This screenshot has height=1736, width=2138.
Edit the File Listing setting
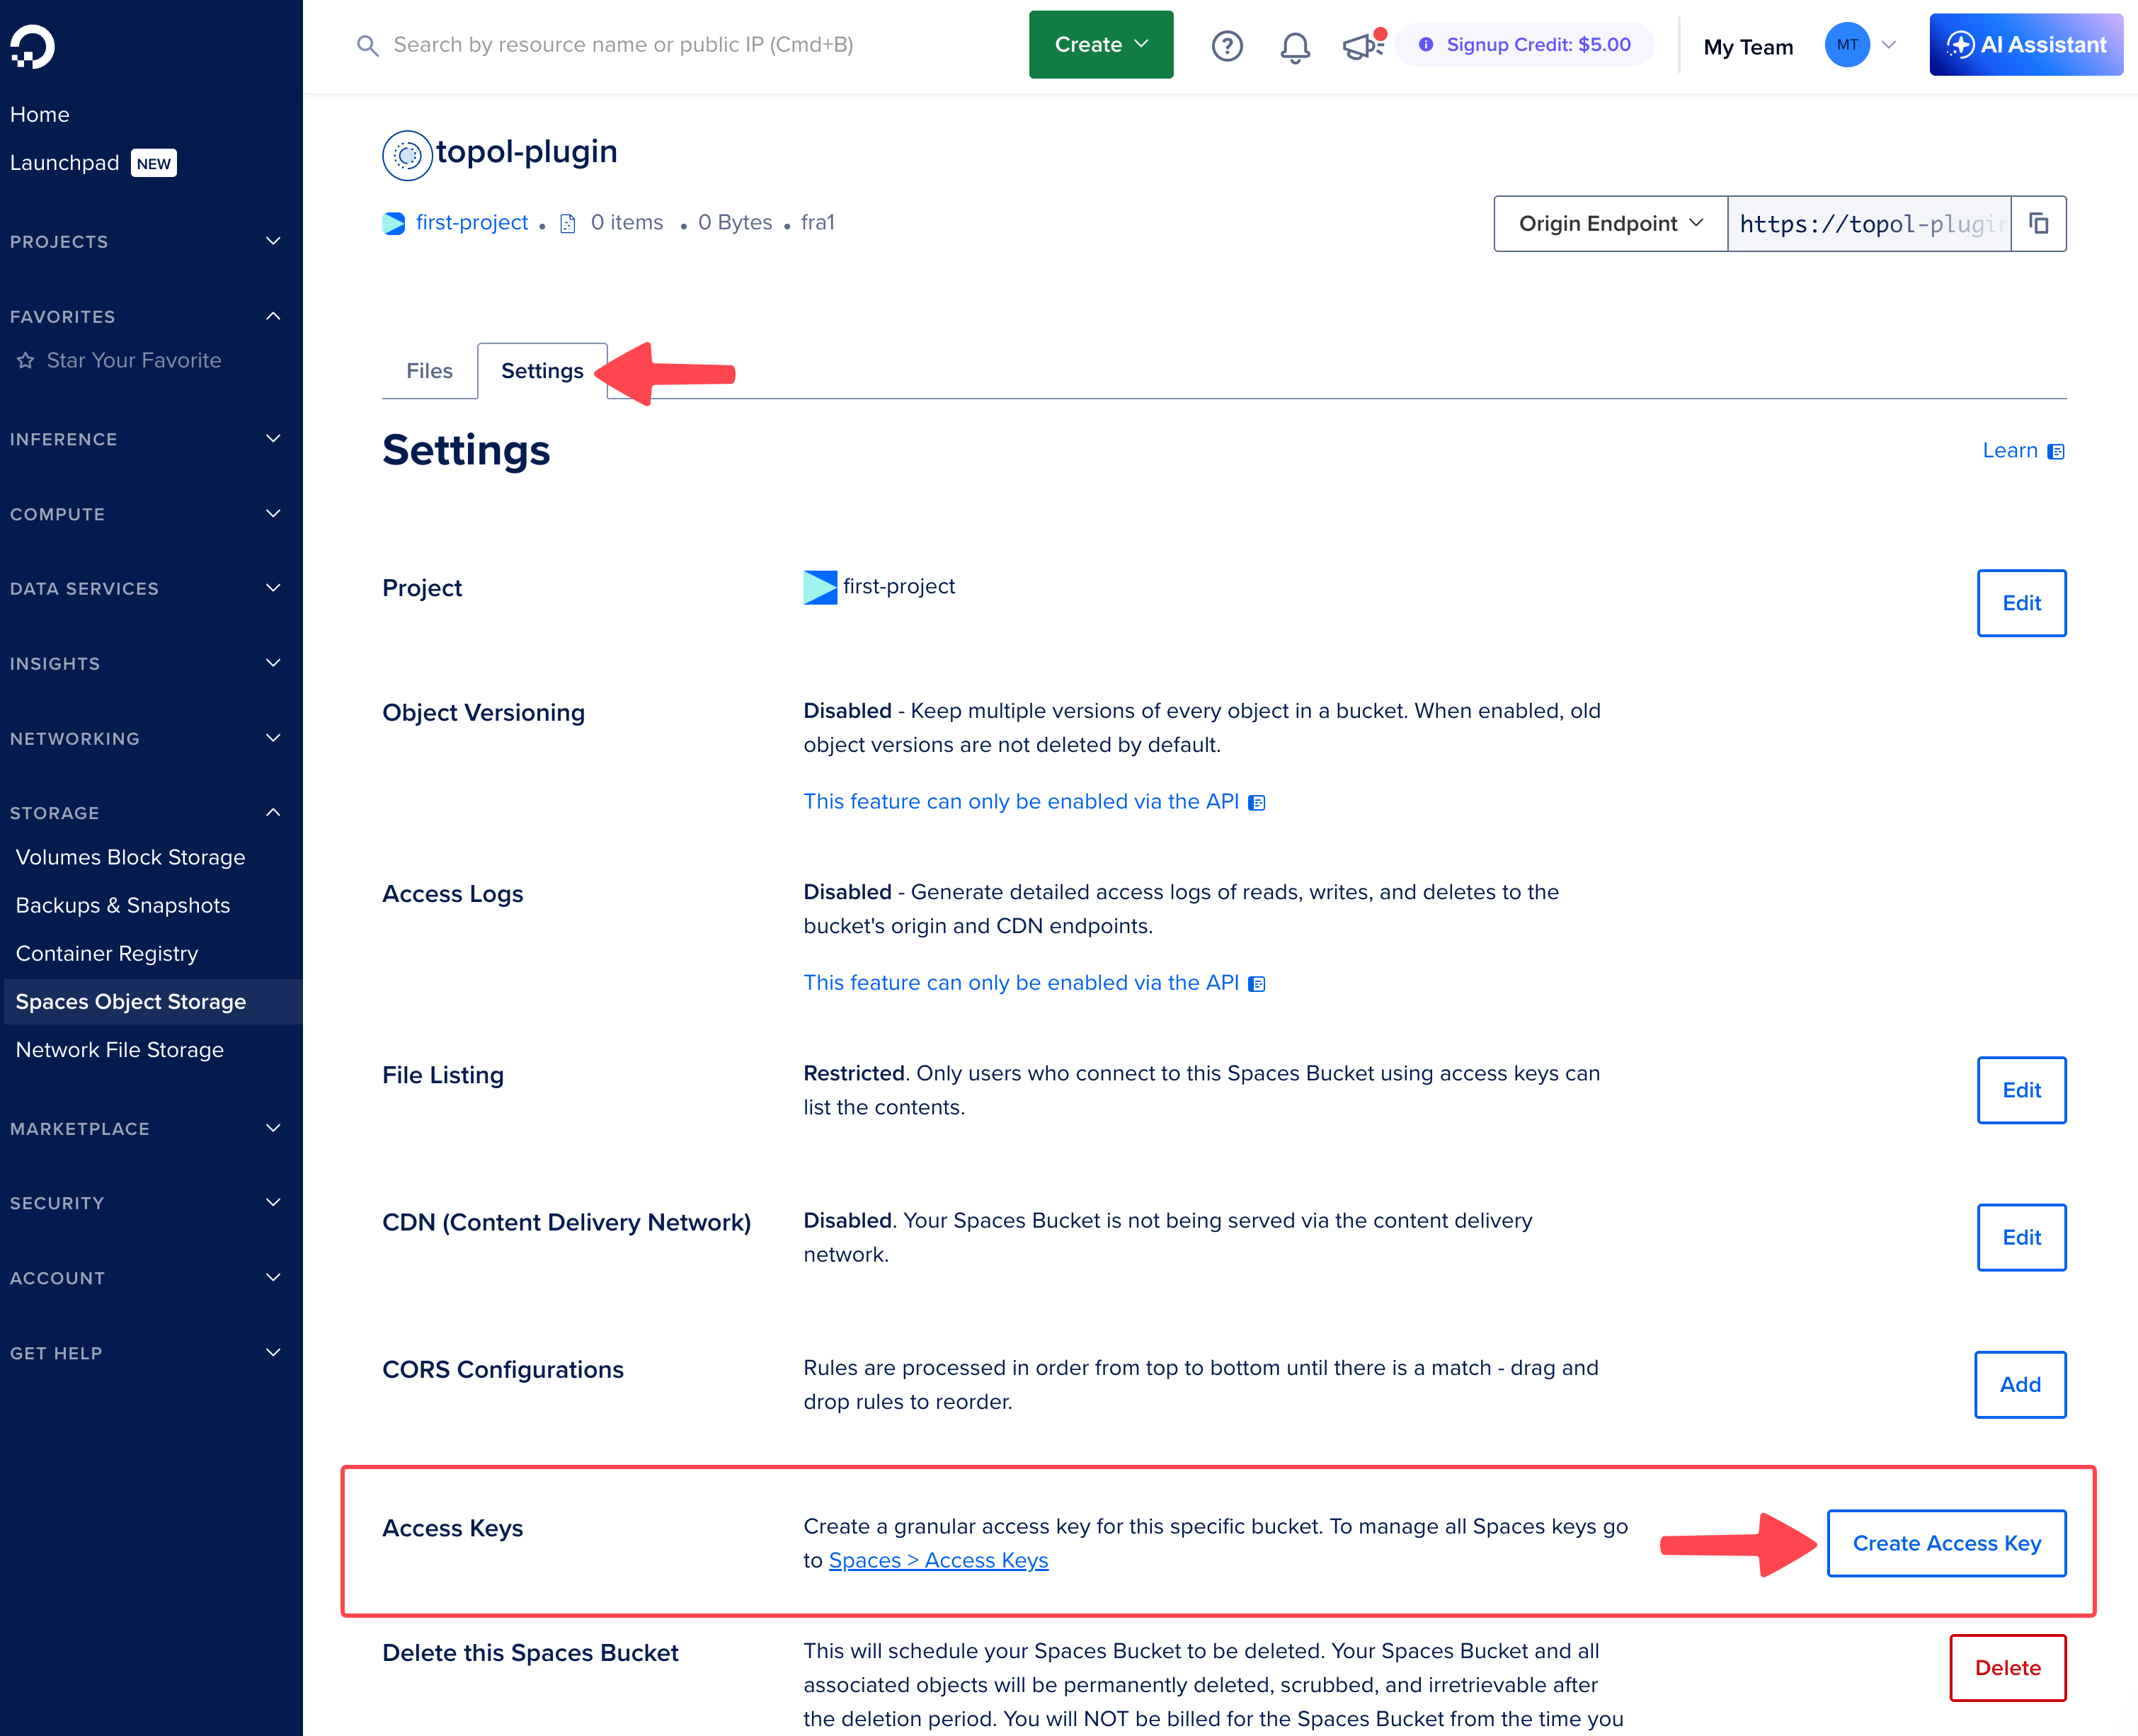pyautogui.click(x=2021, y=1090)
